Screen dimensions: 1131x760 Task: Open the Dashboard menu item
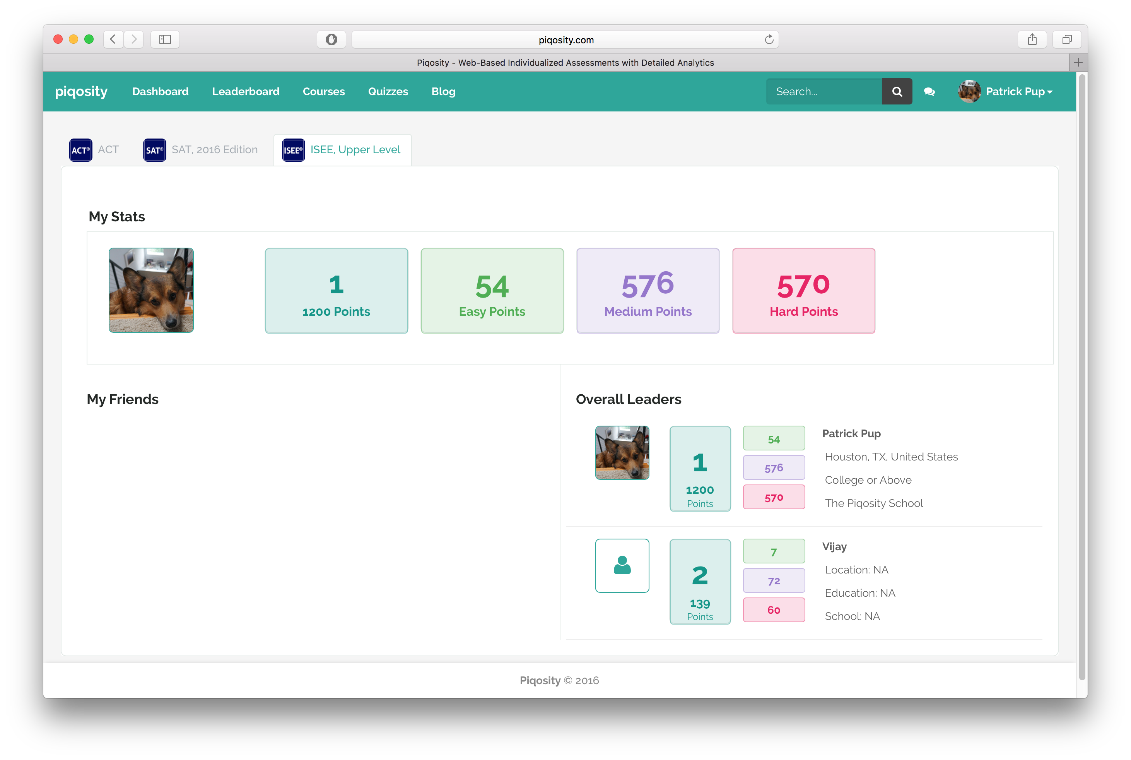coord(160,92)
